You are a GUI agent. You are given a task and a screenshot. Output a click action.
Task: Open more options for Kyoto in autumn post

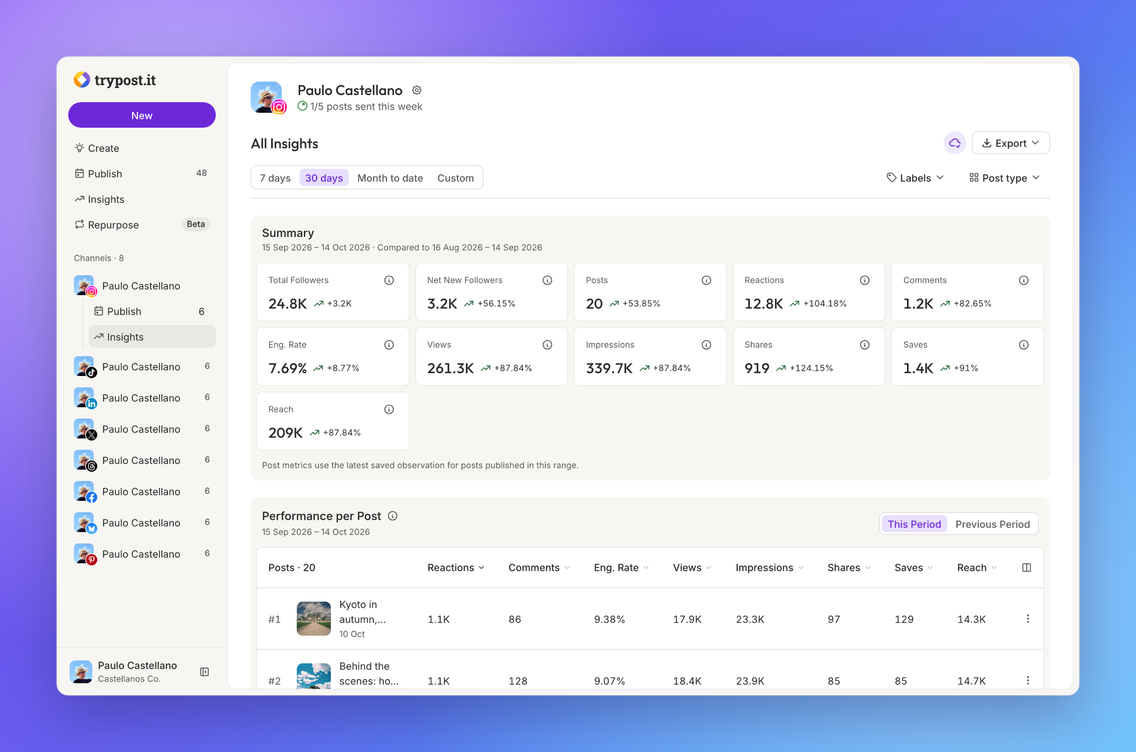1028,619
